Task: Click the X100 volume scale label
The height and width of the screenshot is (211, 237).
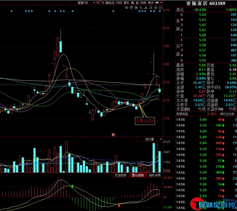Action: click(x=167, y=171)
